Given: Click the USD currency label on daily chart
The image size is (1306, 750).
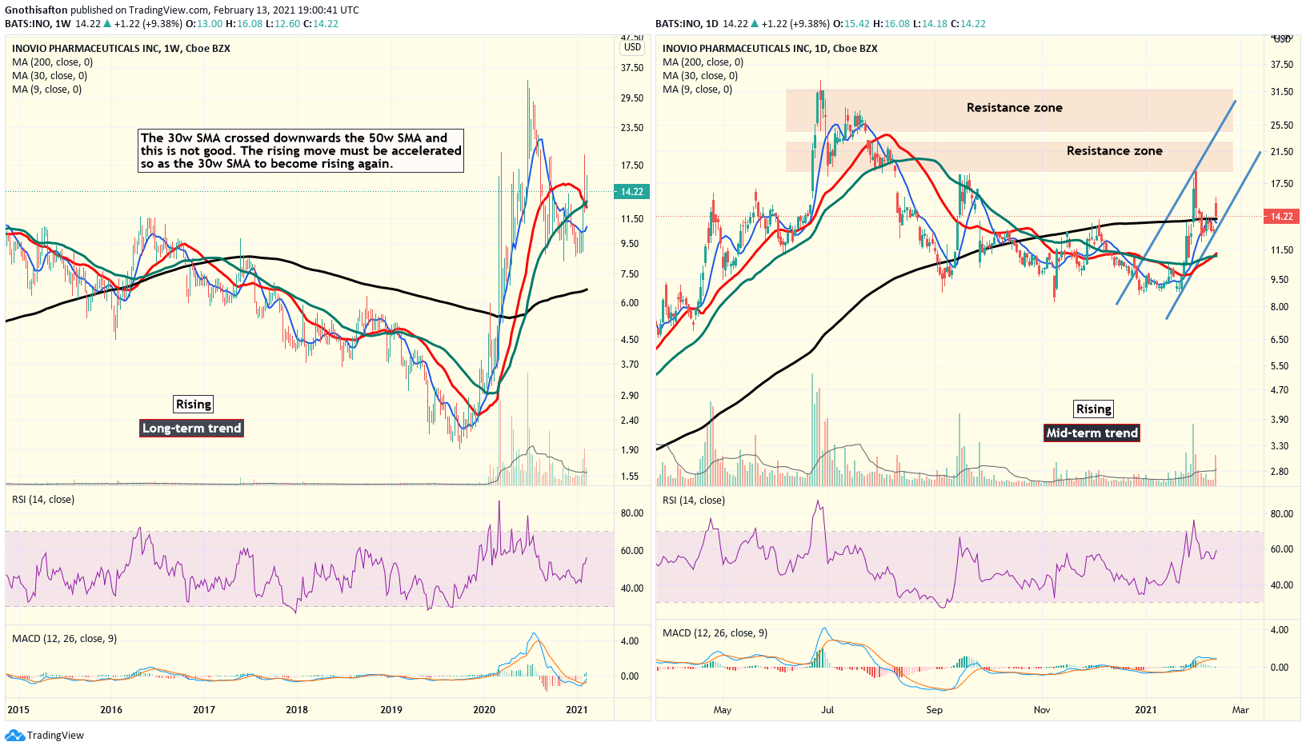Looking at the screenshot, I should [x=1282, y=38].
